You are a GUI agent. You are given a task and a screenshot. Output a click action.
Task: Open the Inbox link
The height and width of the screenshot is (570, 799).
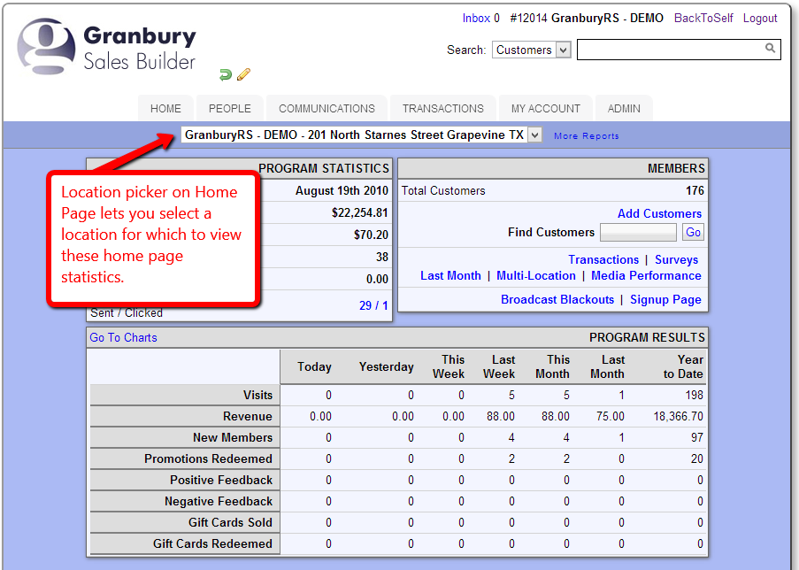[x=476, y=19]
